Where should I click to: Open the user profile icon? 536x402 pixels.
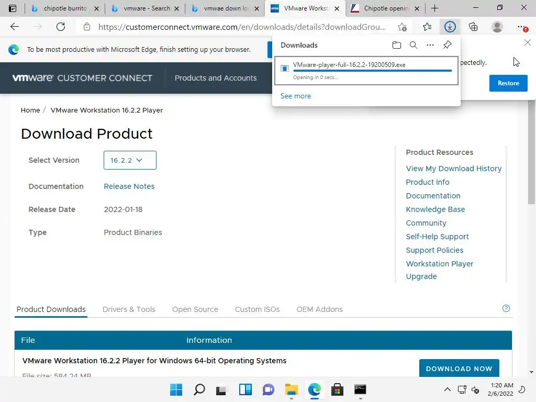(x=497, y=27)
